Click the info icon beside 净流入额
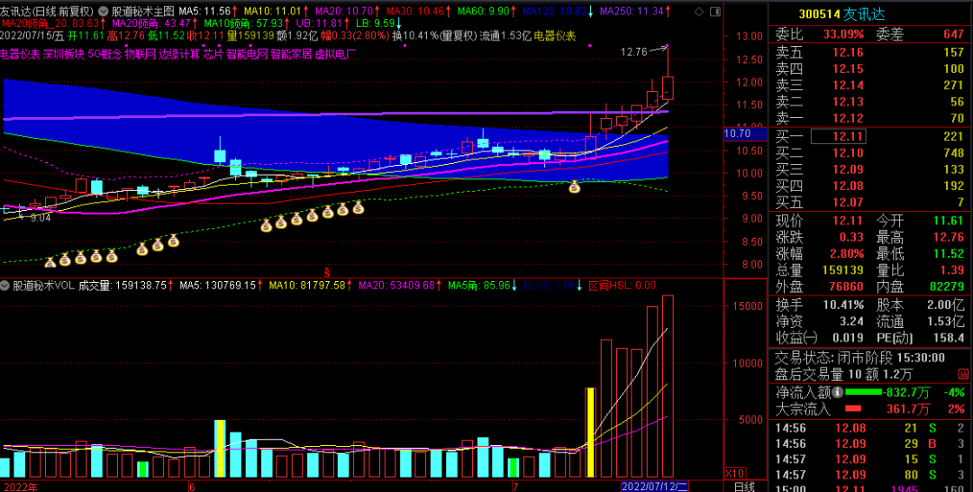 (838, 392)
